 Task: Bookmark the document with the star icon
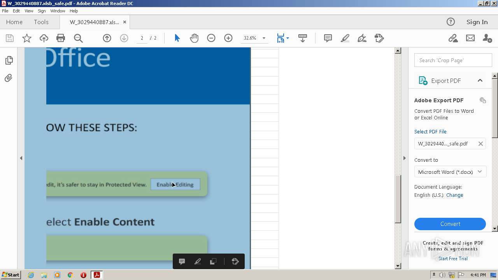(x=27, y=38)
